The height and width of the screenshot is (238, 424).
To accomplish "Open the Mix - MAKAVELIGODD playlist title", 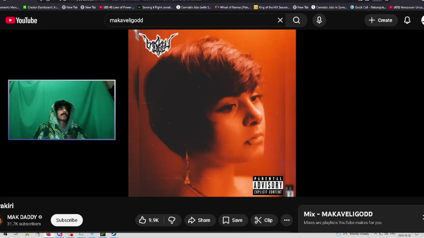I will click(338, 214).
